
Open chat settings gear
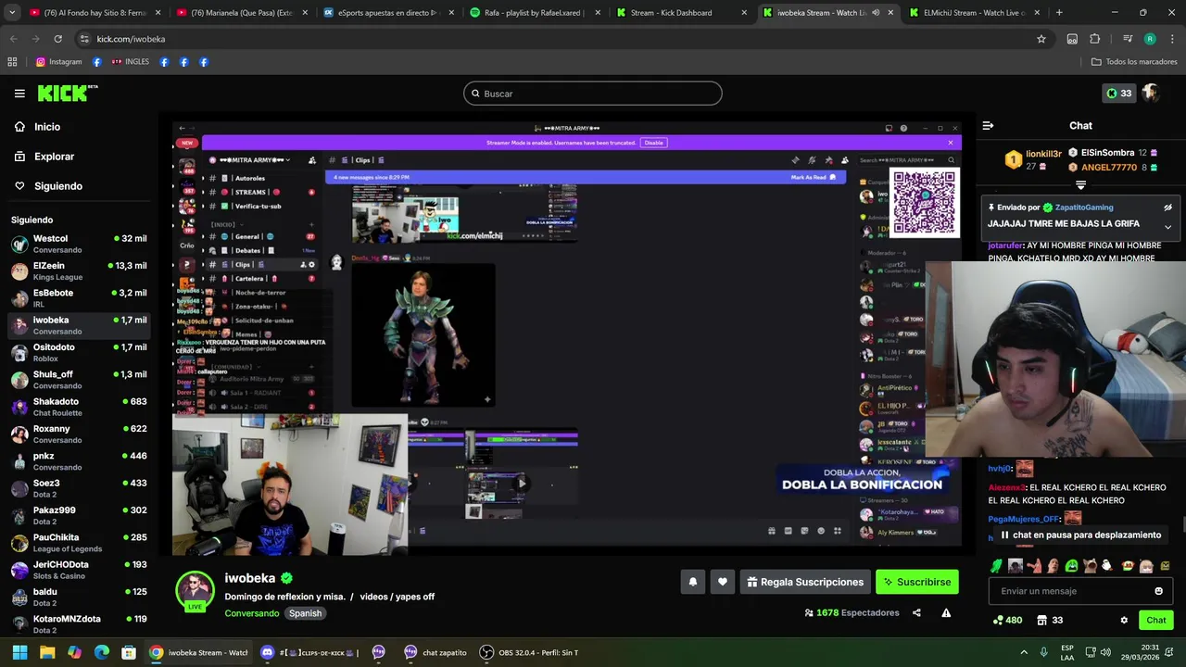[x=1124, y=621]
